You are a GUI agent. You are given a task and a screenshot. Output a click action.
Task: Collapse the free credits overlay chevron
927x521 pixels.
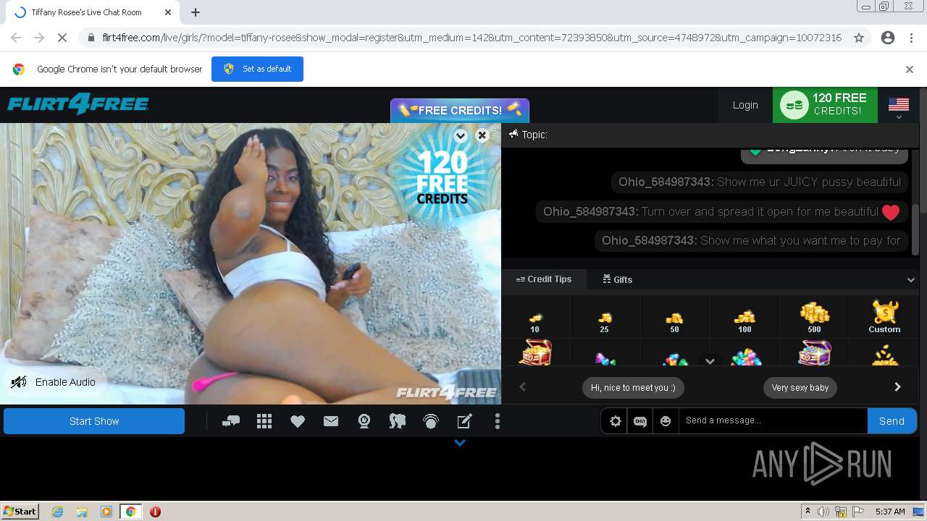point(461,135)
